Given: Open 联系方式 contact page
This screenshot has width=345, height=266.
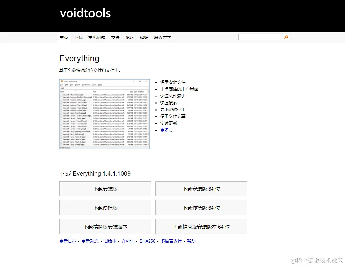Looking at the screenshot, I should [x=163, y=37].
